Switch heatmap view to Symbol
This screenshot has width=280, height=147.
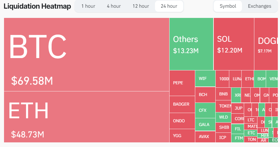click(x=228, y=6)
